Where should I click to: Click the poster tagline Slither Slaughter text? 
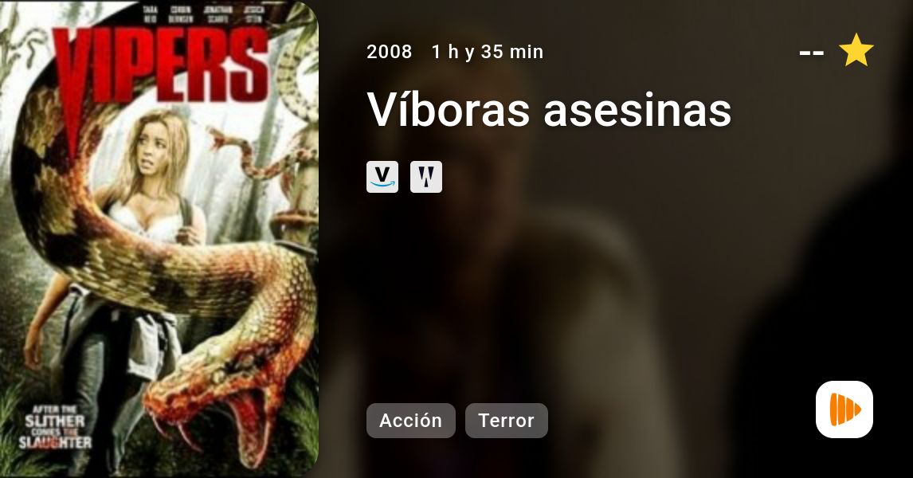point(55,427)
